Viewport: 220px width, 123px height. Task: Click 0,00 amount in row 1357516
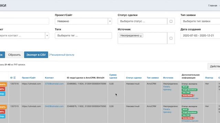(x=111, y=84)
